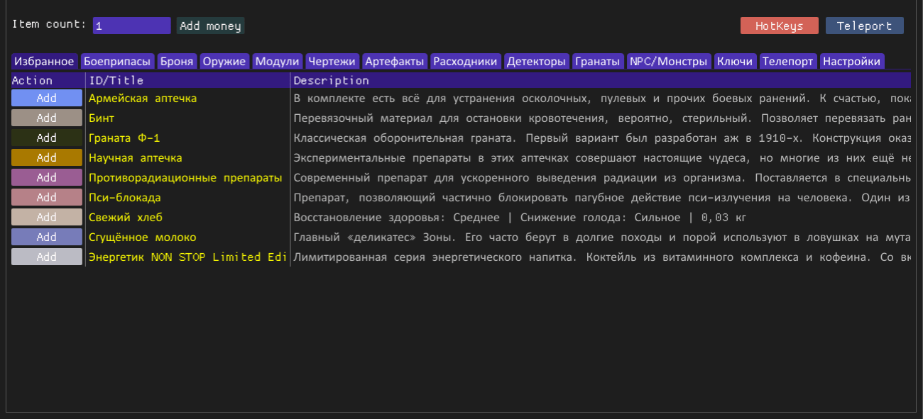
Task: Add Армейская аптечка item
Action: [47, 98]
